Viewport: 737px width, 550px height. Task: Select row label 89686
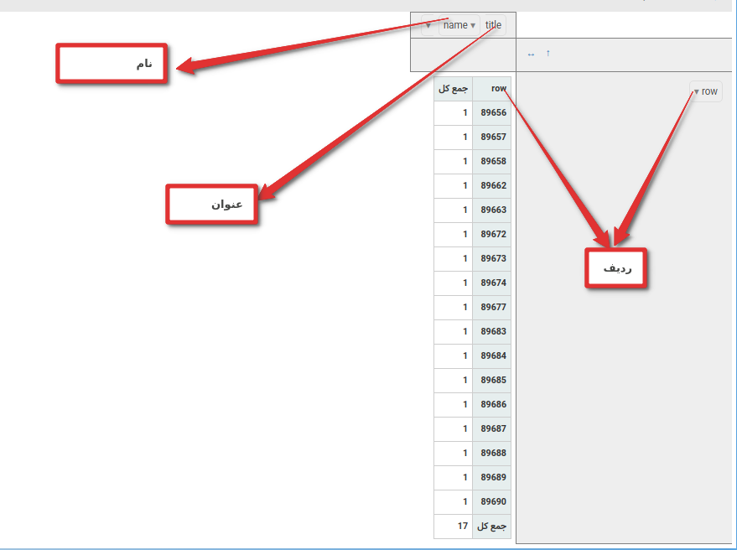click(491, 405)
